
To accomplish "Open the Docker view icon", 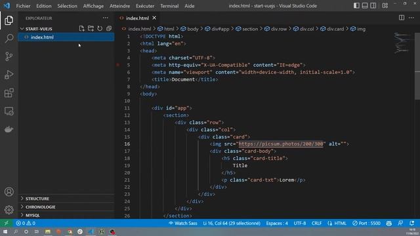I will click(x=9, y=129).
